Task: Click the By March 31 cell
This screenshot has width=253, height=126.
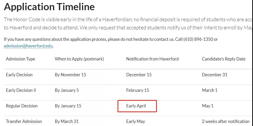Action: (x=67, y=121)
